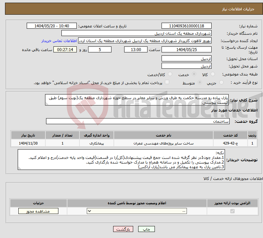
Task: Select the کالا/خدمت radio button
Action: click(x=170, y=74)
